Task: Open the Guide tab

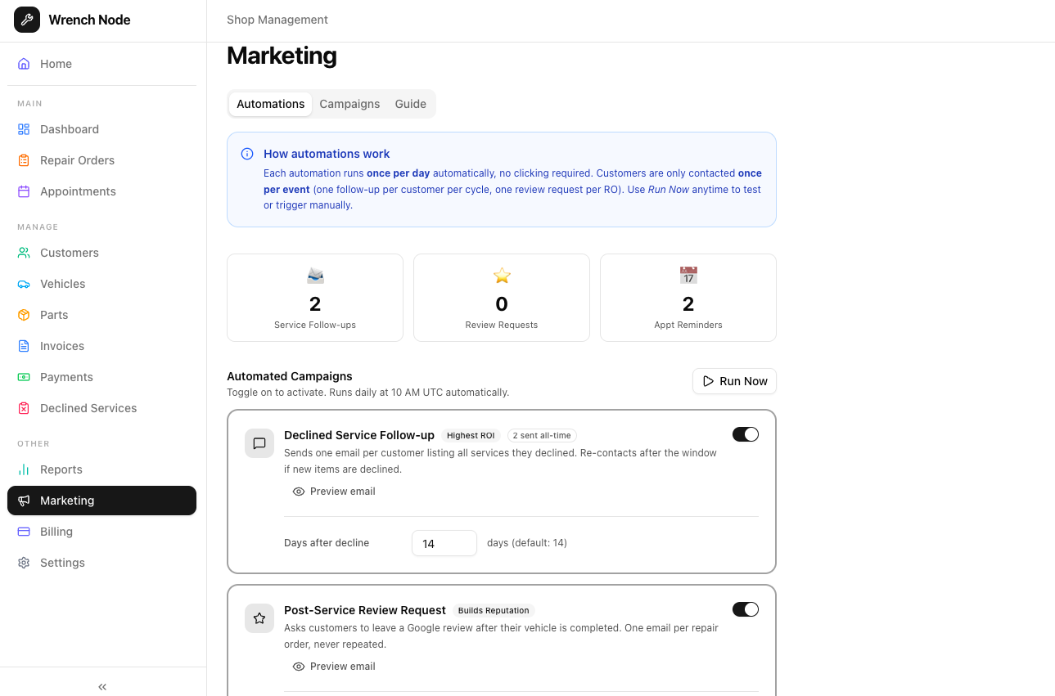Action: 410,104
